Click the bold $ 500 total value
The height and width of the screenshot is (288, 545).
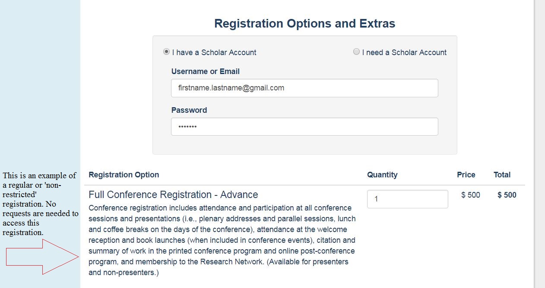point(507,195)
